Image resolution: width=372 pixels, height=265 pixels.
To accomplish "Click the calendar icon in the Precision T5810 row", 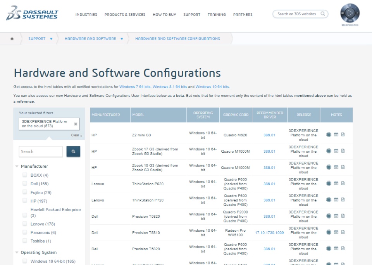I will 336,232.
